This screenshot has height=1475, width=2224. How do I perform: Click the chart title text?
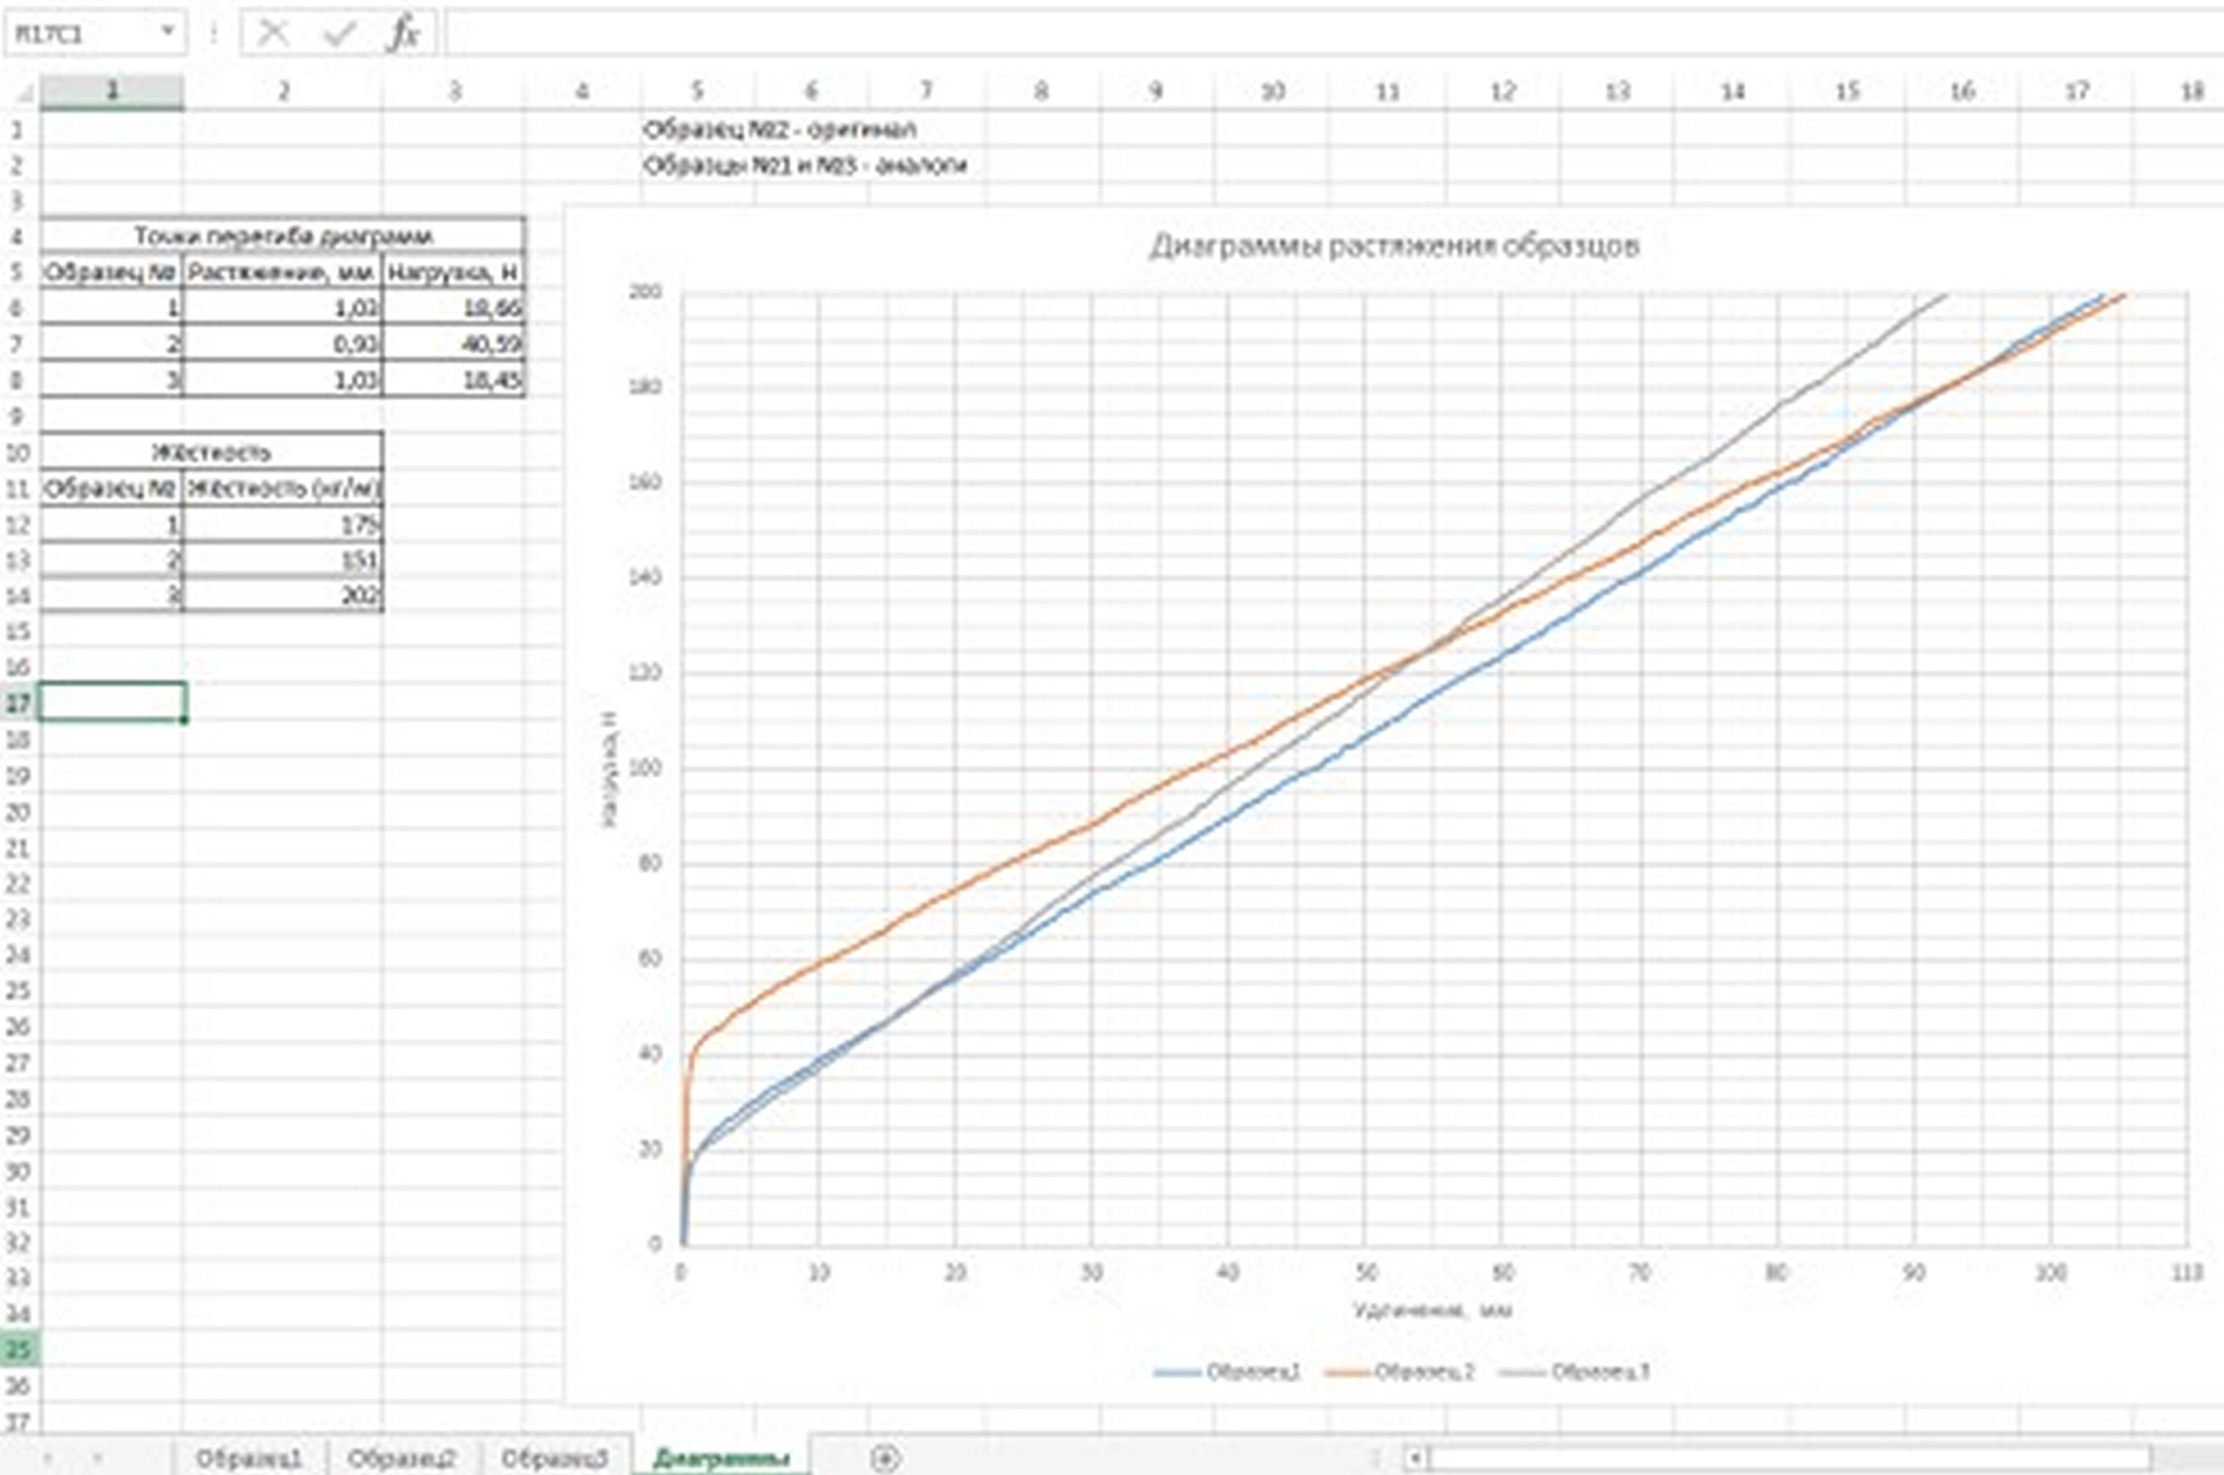coord(1394,247)
